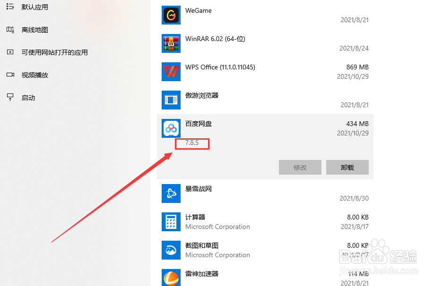Select the 计算器 entry name
This screenshot has width=442, height=286.
(195, 217)
